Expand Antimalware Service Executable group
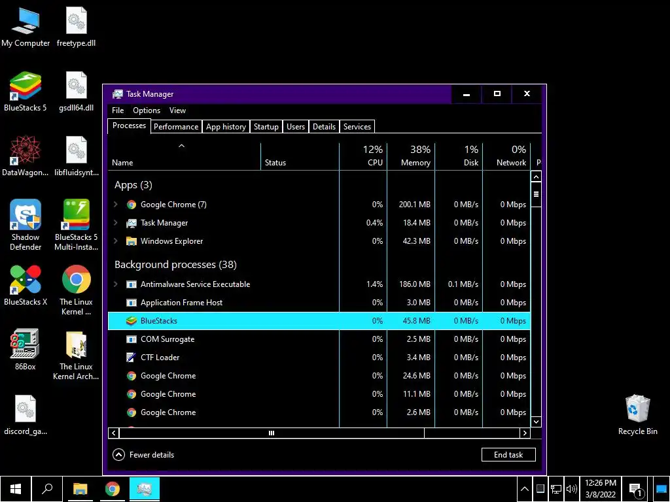Image resolution: width=670 pixels, height=502 pixels. click(116, 284)
